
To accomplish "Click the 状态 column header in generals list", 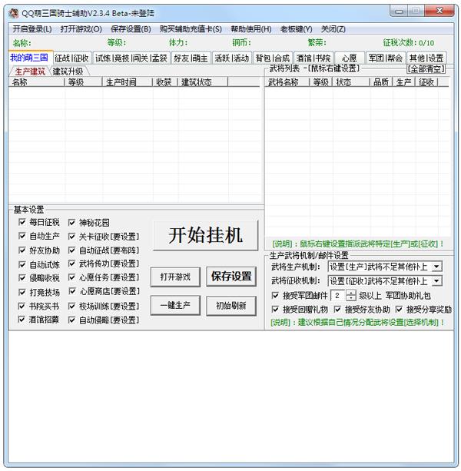I will [x=350, y=82].
